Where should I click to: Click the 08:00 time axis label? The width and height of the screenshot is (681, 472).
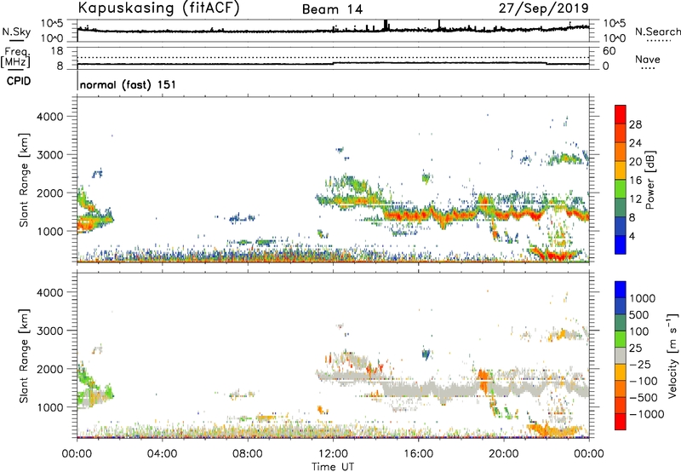coord(248,454)
